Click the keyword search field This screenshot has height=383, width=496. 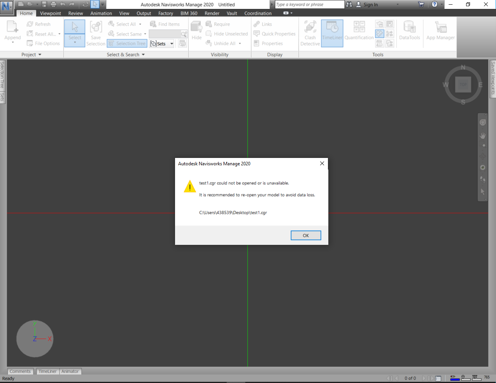pyautogui.click(x=309, y=4)
